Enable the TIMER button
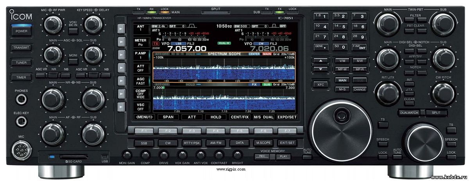Screen dimensions: 469x181 [21, 78]
